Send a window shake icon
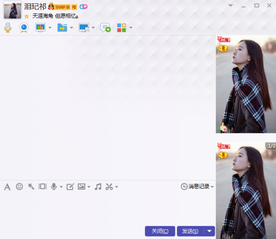Image resolution: width=276 pixels, height=239 pixels. tap(43, 186)
